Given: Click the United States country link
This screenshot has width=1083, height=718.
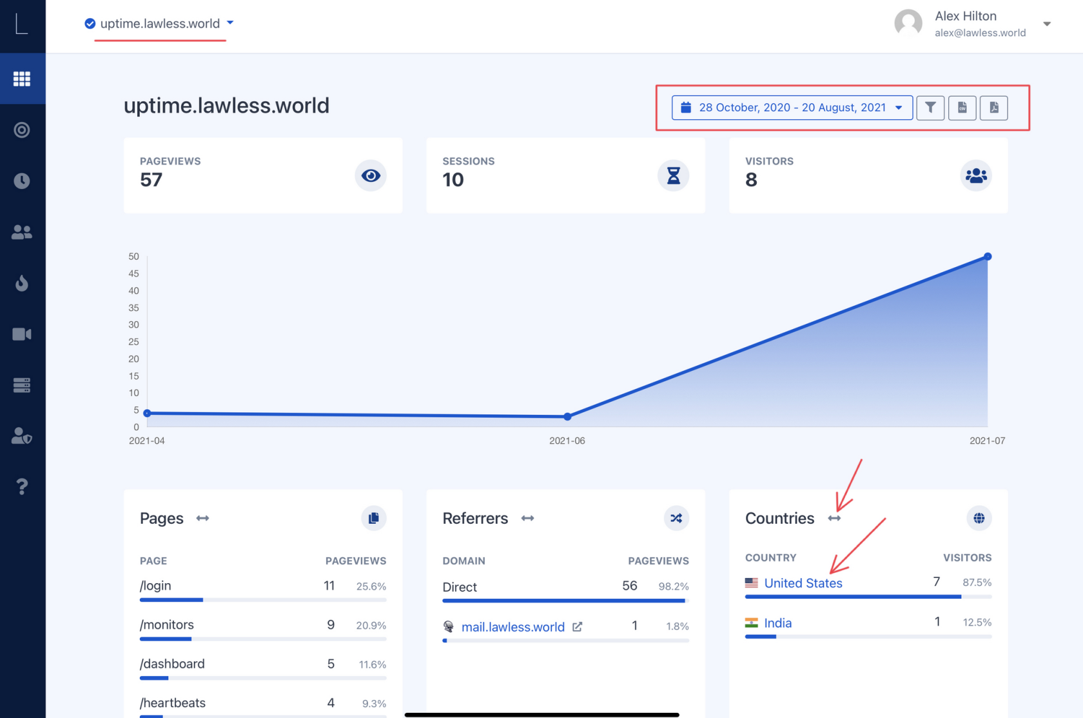Looking at the screenshot, I should (803, 583).
